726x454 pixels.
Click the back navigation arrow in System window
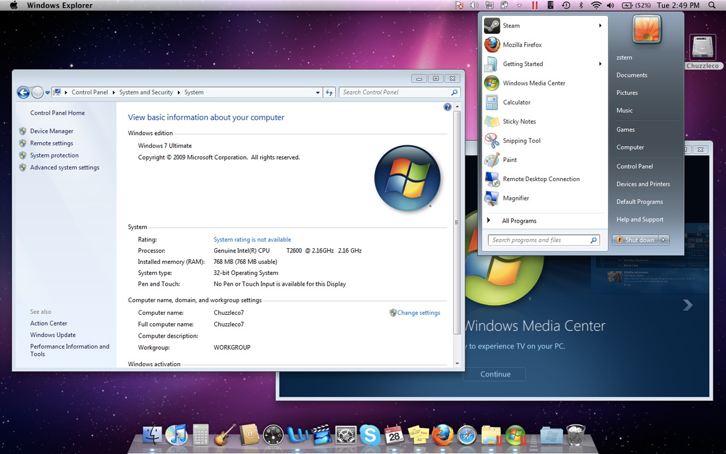[23, 92]
